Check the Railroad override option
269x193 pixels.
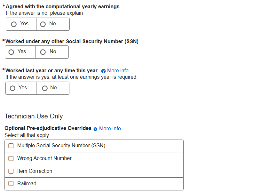pyautogui.click(x=11, y=184)
